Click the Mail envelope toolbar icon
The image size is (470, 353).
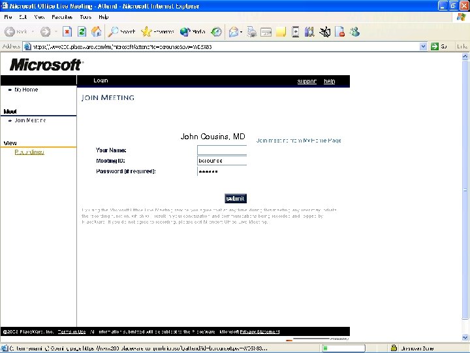[x=234, y=31]
